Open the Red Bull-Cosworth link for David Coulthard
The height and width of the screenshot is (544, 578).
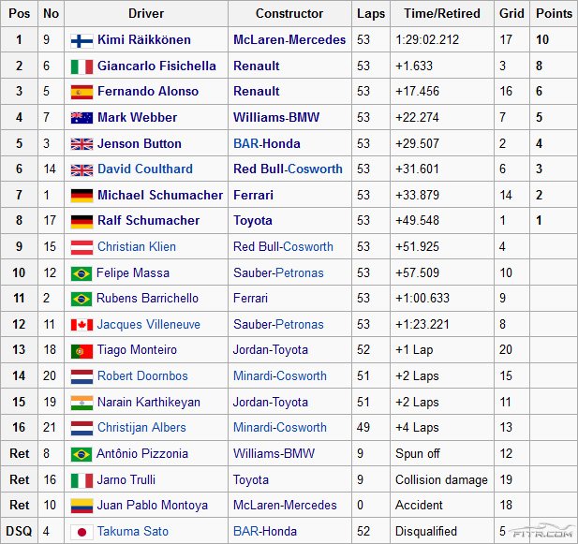pyautogui.click(x=288, y=169)
